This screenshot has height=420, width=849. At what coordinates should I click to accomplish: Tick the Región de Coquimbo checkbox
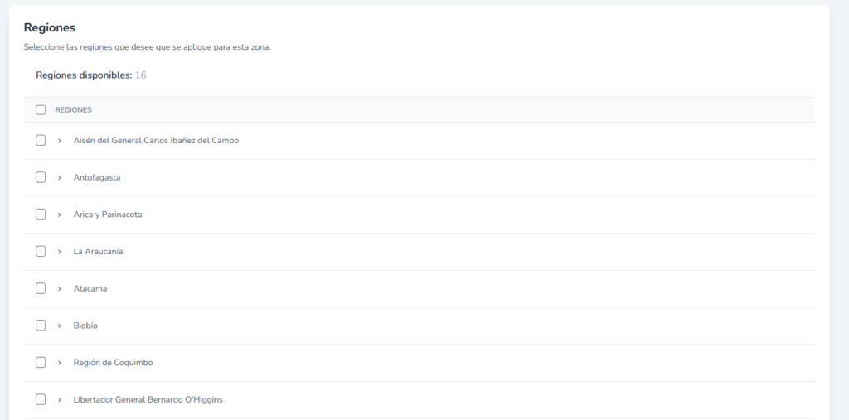[x=41, y=362]
